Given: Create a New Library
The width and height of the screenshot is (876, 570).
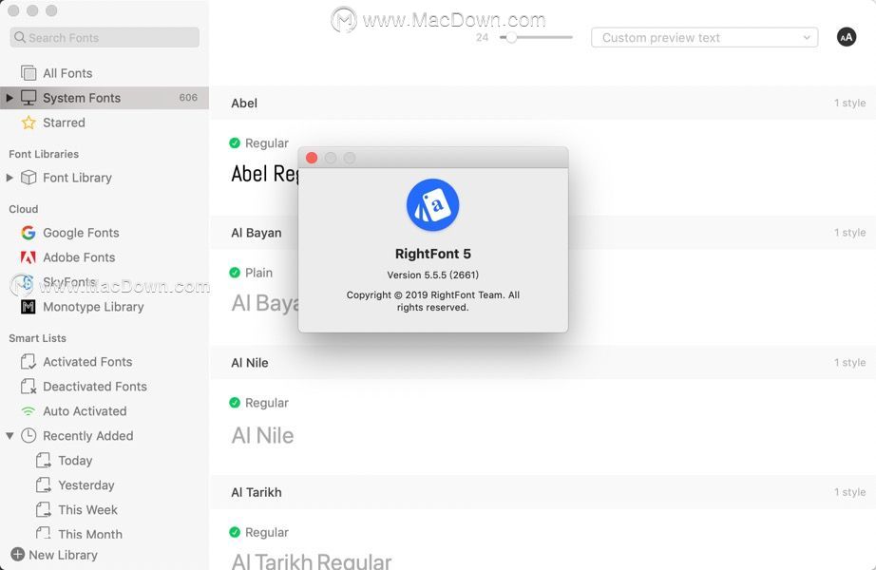Looking at the screenshot, I should [54, 555].
